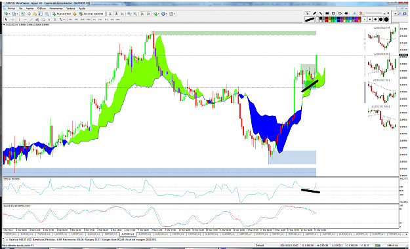Open the Strategy Tester magnifier icon

47,14
